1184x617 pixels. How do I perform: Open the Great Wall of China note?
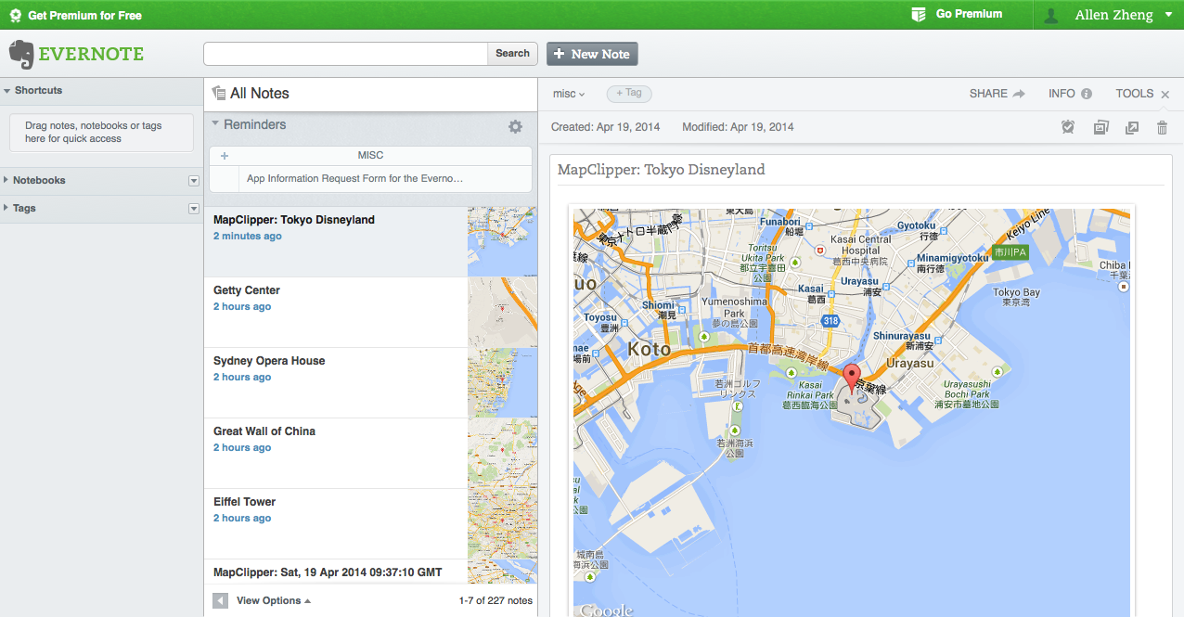[336, 454]
